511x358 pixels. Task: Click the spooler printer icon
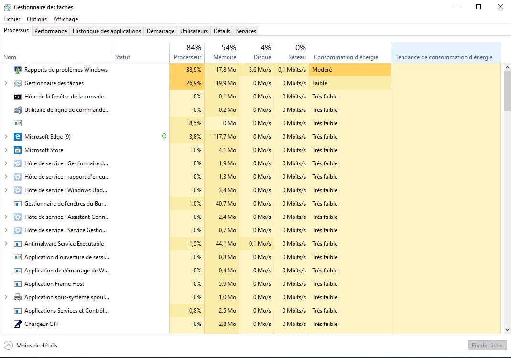click(x=18, y=297)
